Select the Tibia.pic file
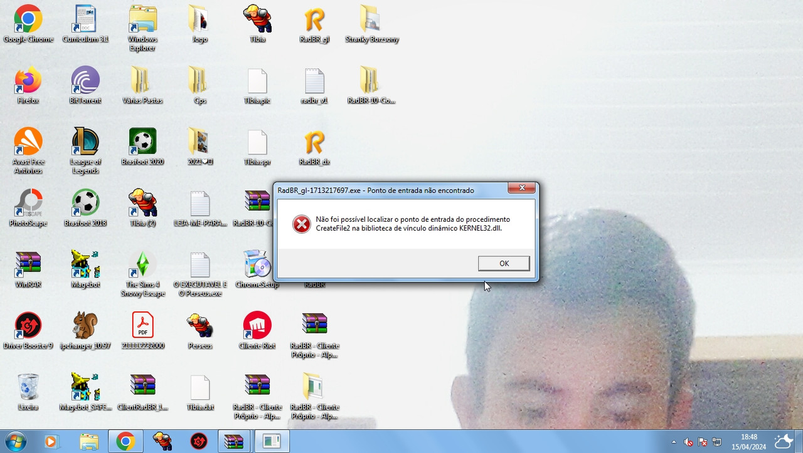Screen dimensions: 803x453 [257, 86]
